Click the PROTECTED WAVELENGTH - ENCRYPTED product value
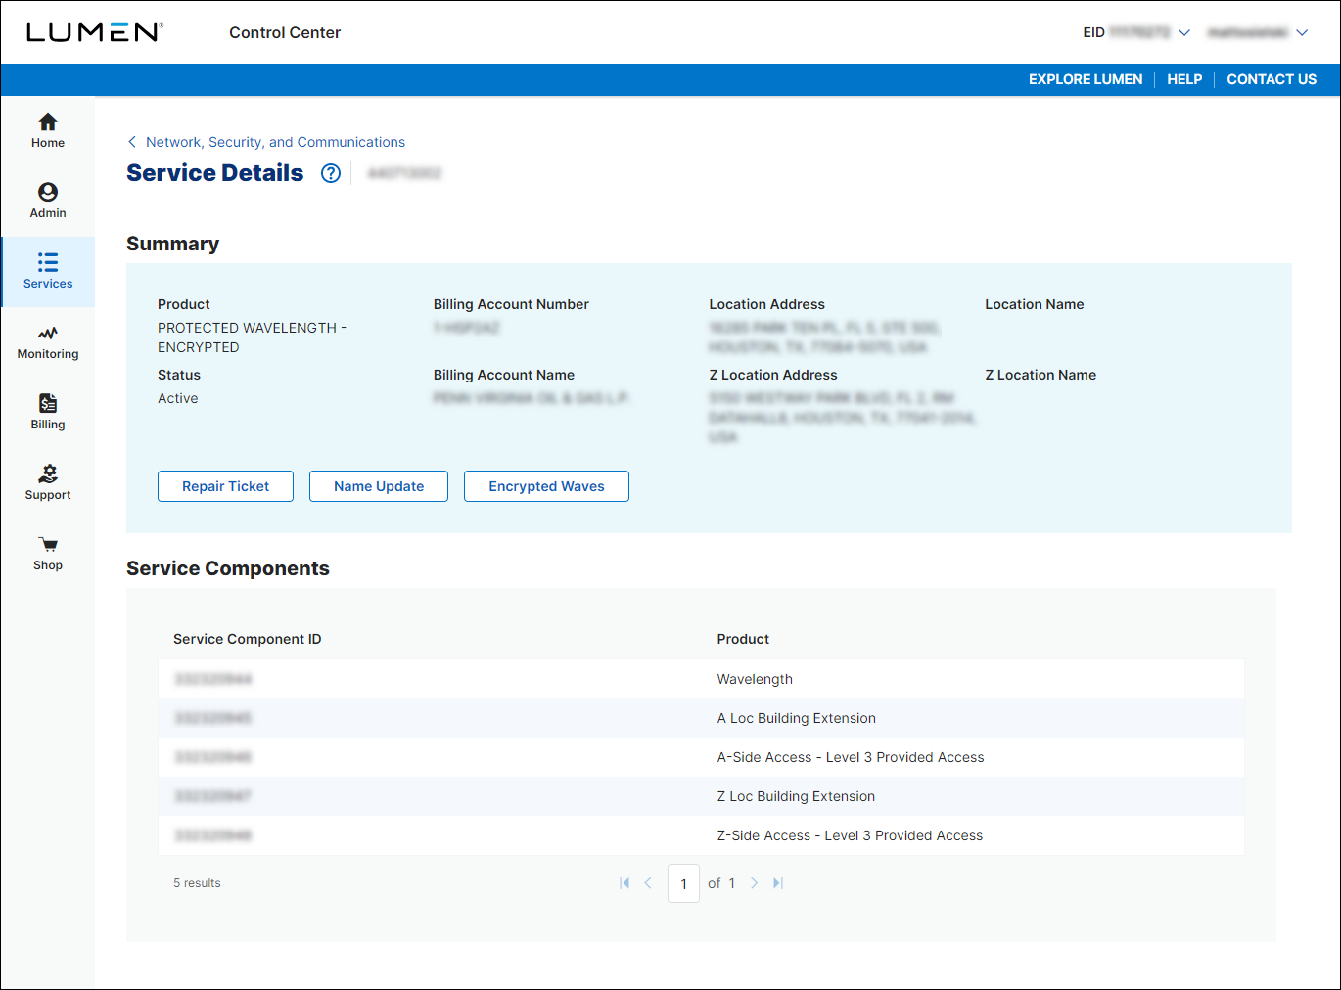 pos(253,337)
